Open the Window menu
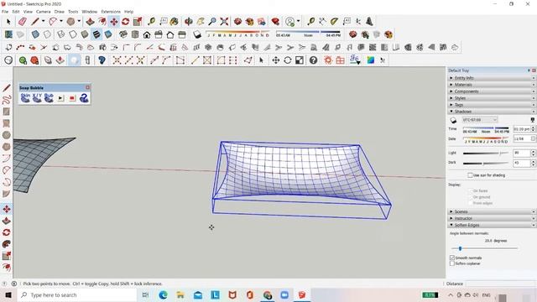The height and width of the screenshot is (302, 537). click(x=90, y=12)
